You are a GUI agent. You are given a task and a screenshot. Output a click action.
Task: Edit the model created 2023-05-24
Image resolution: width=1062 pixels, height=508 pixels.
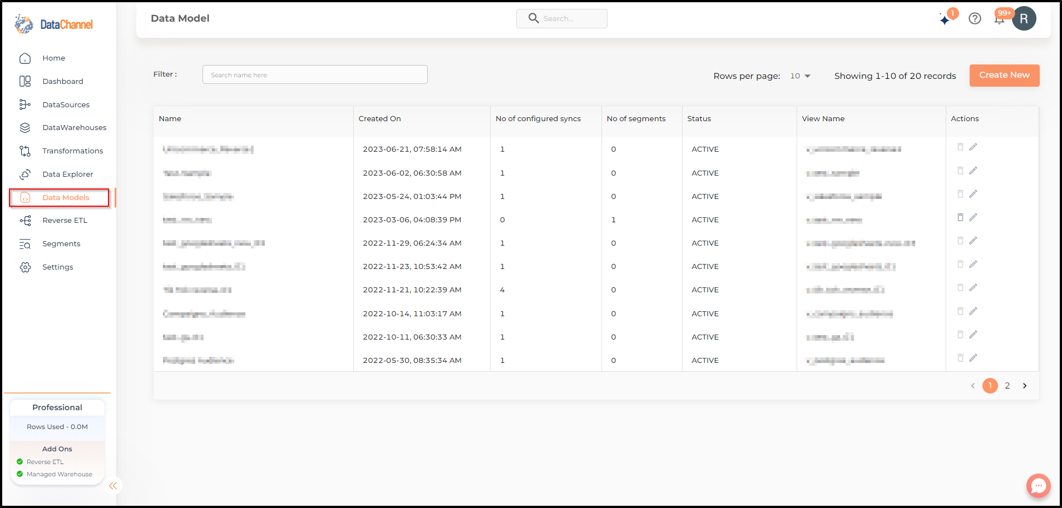click(973, 194)
